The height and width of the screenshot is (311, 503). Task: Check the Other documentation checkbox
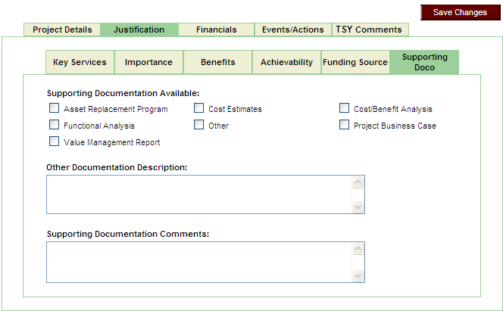click(198, 125)
